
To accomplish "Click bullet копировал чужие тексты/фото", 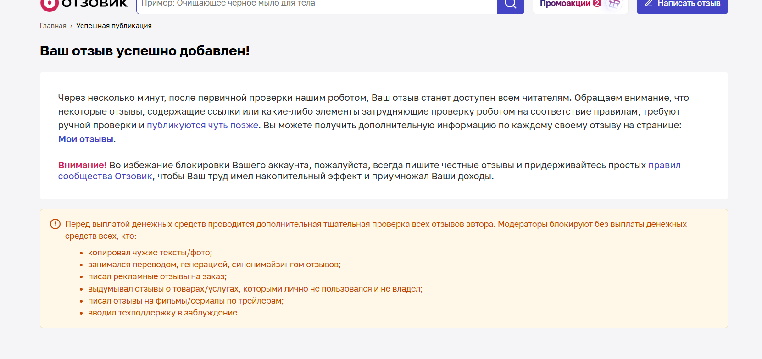I will tap(150, 253).
